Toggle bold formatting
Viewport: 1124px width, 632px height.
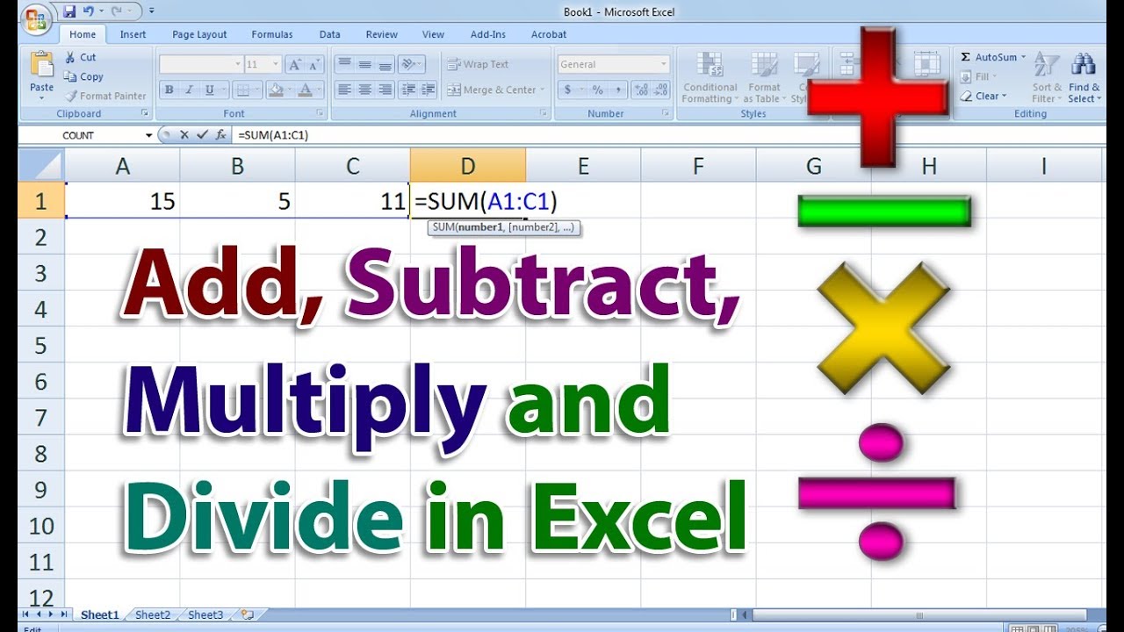(169, 90)
